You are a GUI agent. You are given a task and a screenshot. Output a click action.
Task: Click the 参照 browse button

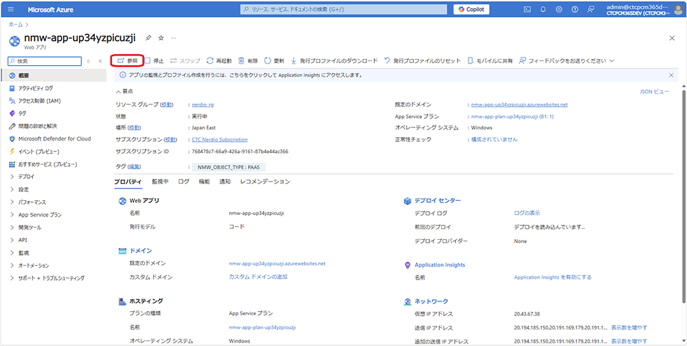click(128, 61)
